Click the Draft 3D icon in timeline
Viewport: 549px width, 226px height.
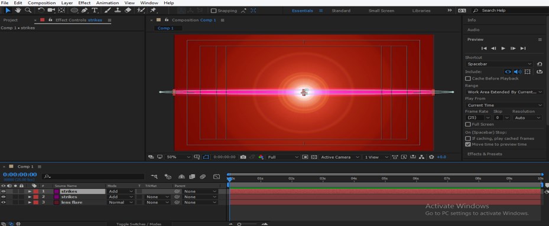(x=168, y=176)
